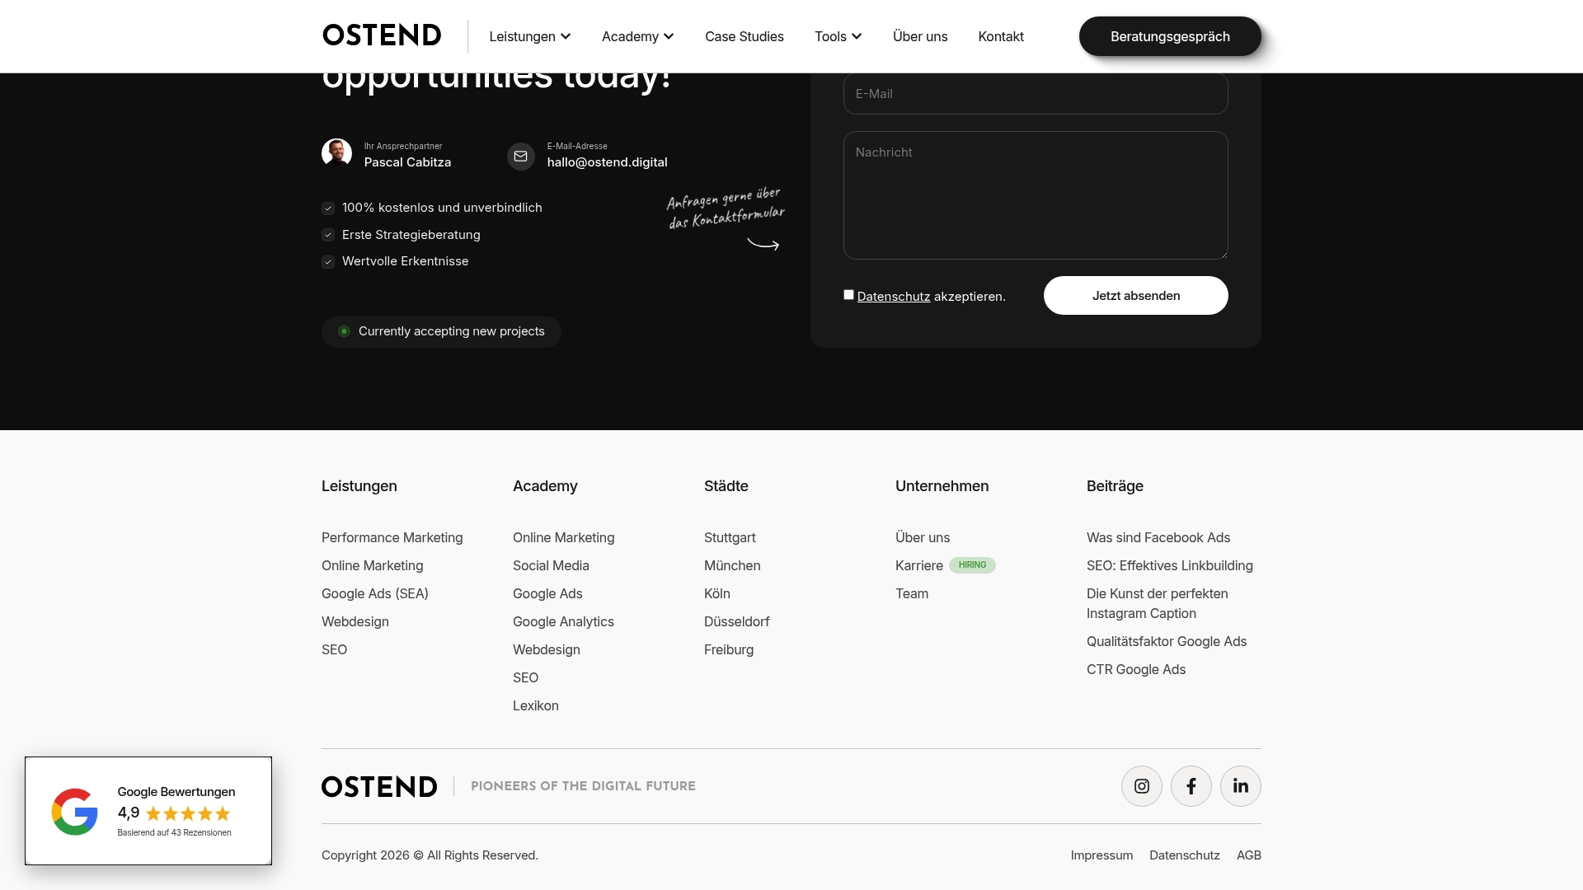Click the envelope email icon
The height and width of the screenshot is (890, 1583).
click(520, 157)
